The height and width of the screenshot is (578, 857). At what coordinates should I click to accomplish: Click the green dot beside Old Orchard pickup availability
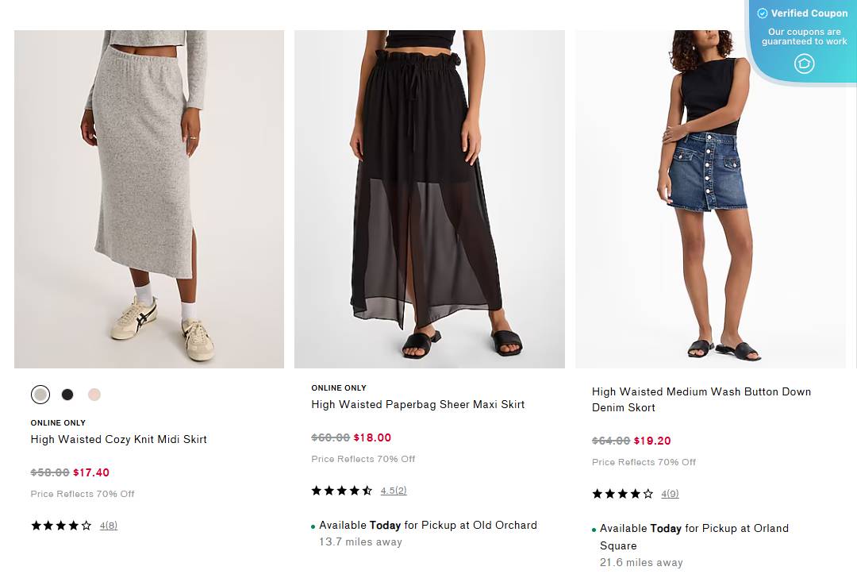coord(313,526)
